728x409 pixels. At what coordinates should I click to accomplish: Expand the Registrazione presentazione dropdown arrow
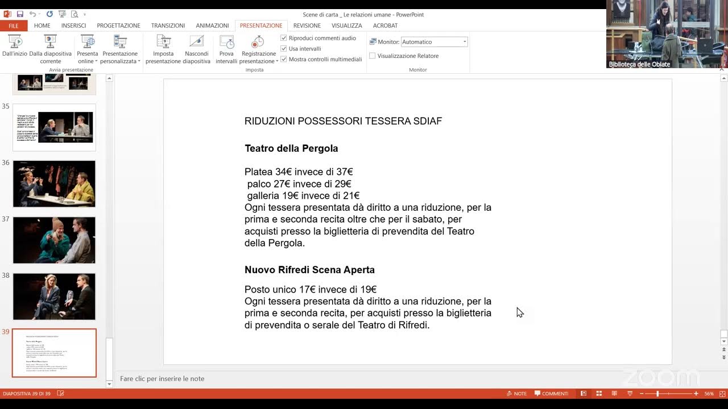point(277,61)
